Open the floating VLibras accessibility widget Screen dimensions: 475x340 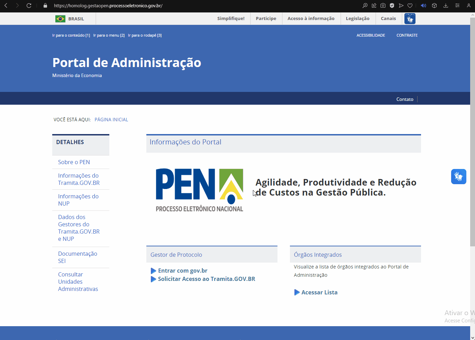coord(459,177)
